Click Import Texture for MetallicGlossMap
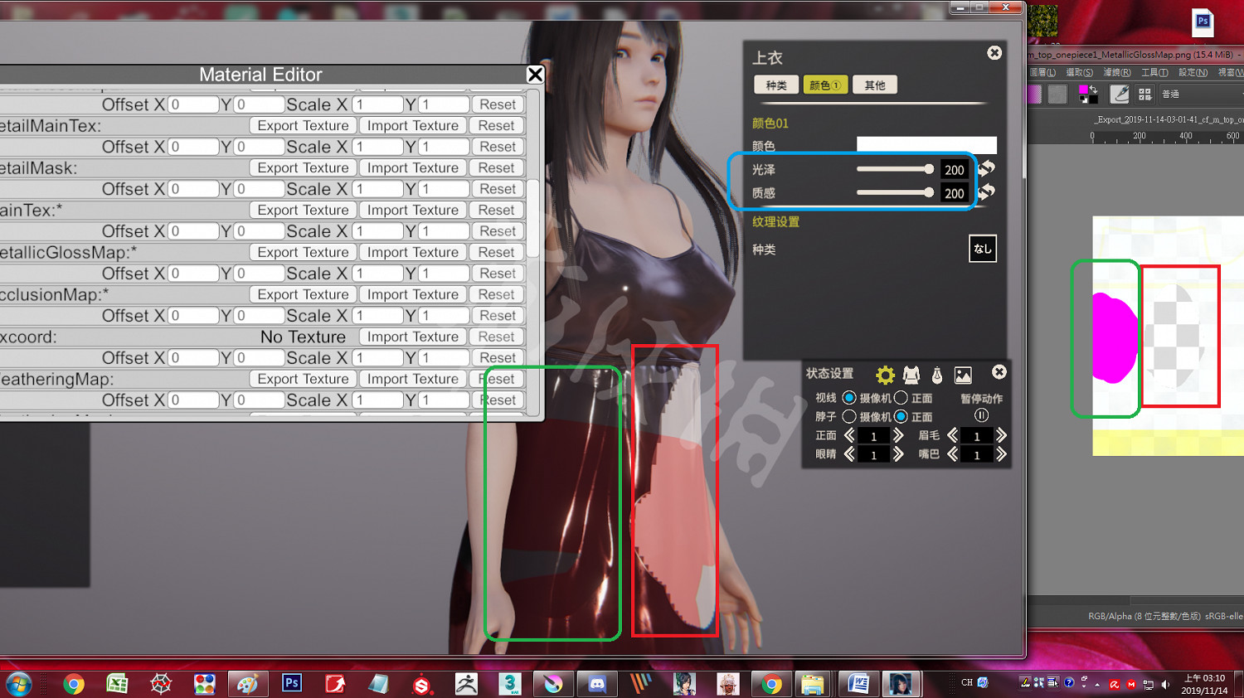Image resolution: width=1244 pixels, height=698 pixels. click(x=412, y=252)
